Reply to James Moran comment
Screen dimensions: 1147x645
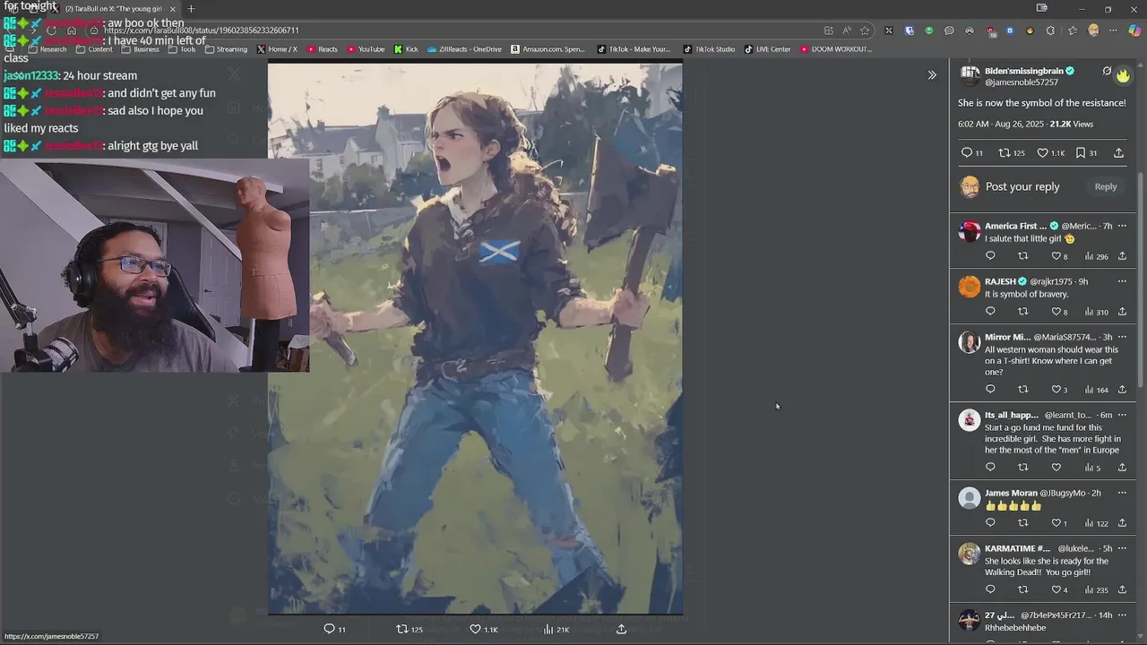pos(990,523)
